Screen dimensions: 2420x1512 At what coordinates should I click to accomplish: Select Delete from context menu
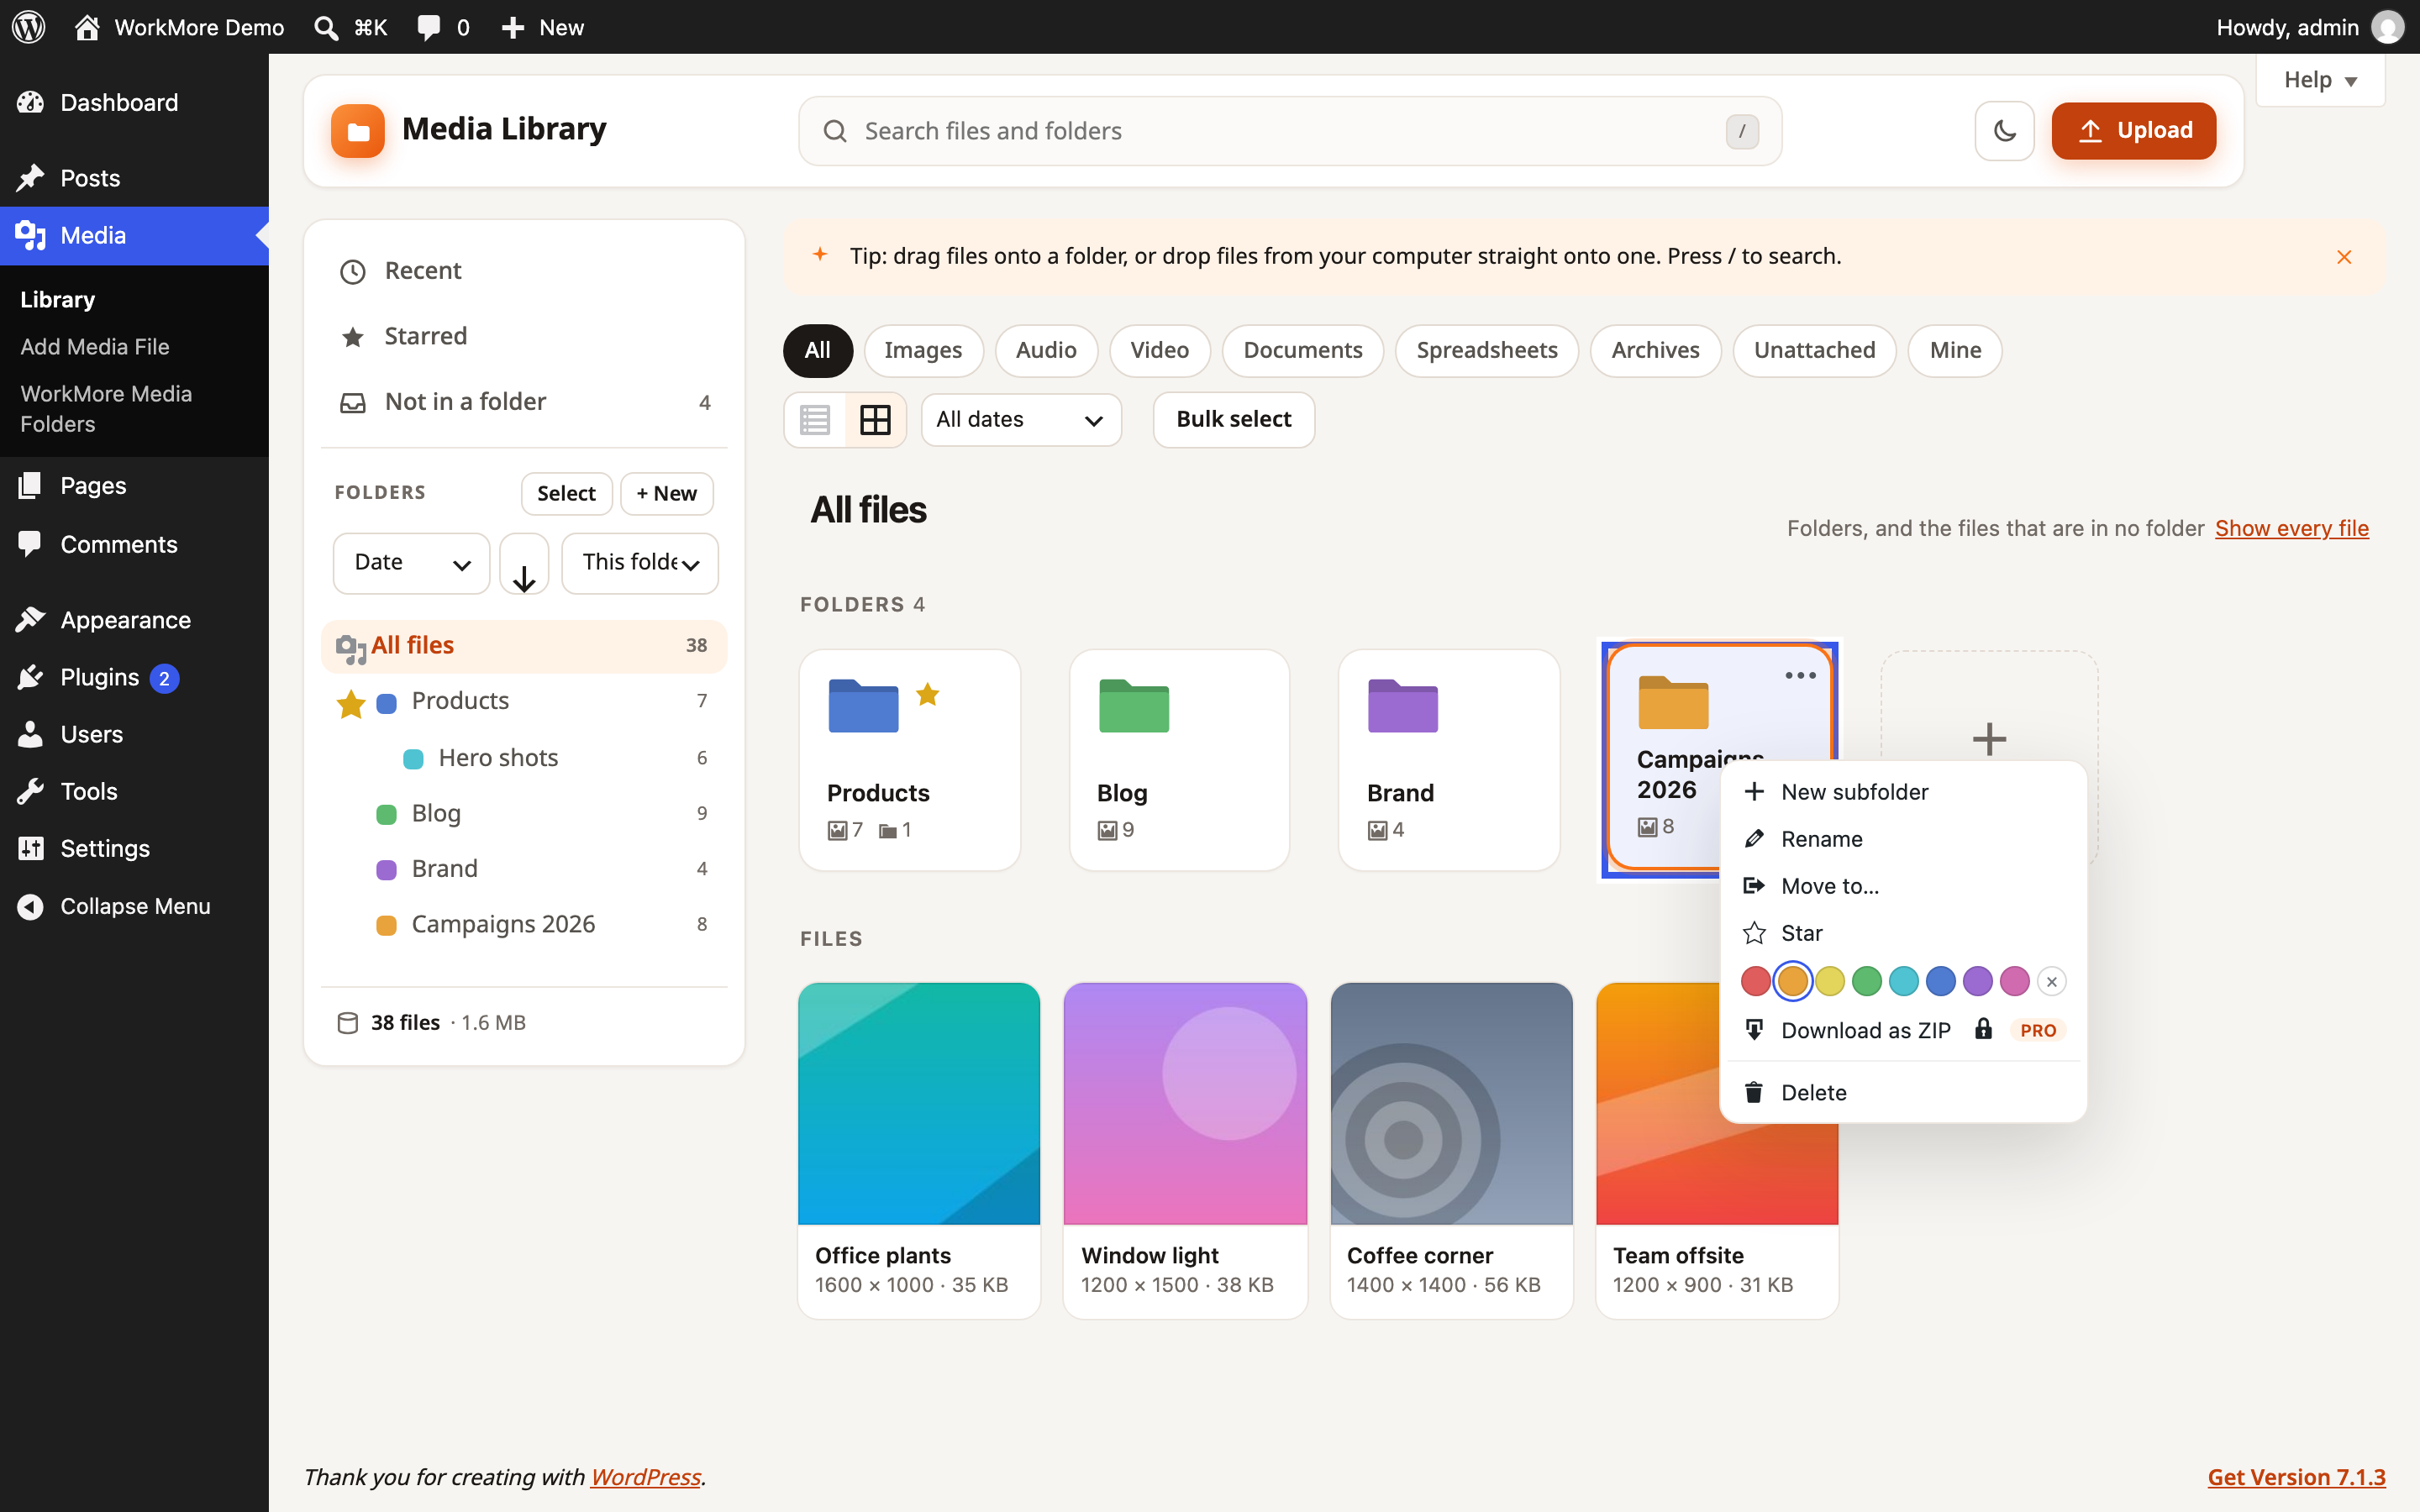point(1902,1093)
